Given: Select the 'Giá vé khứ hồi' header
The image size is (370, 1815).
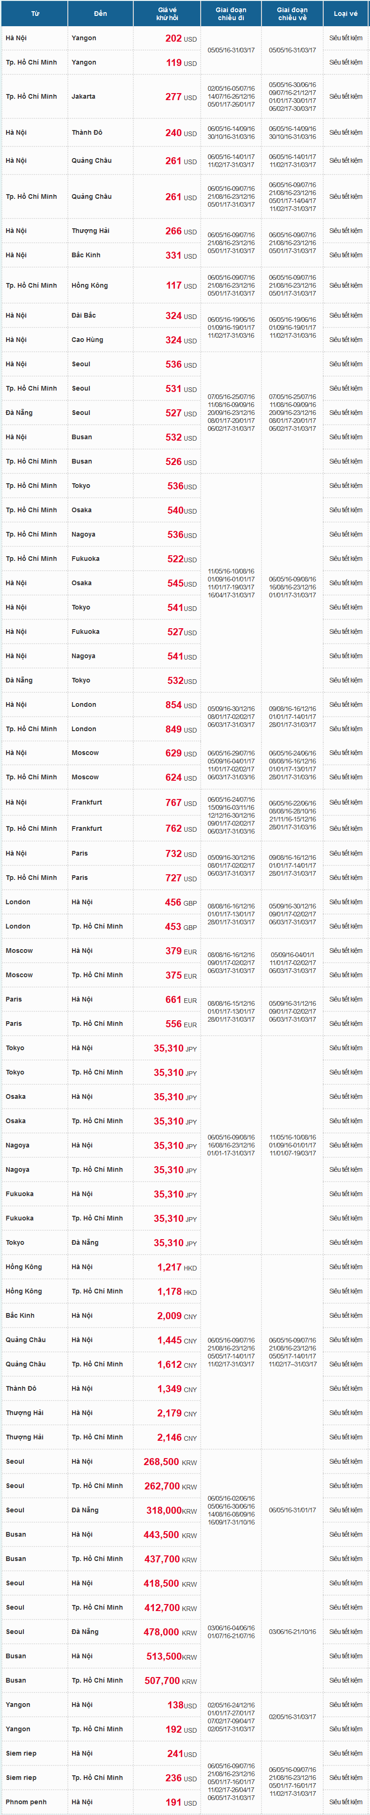Looking at the screenshot, I should (x=167, y=14).
